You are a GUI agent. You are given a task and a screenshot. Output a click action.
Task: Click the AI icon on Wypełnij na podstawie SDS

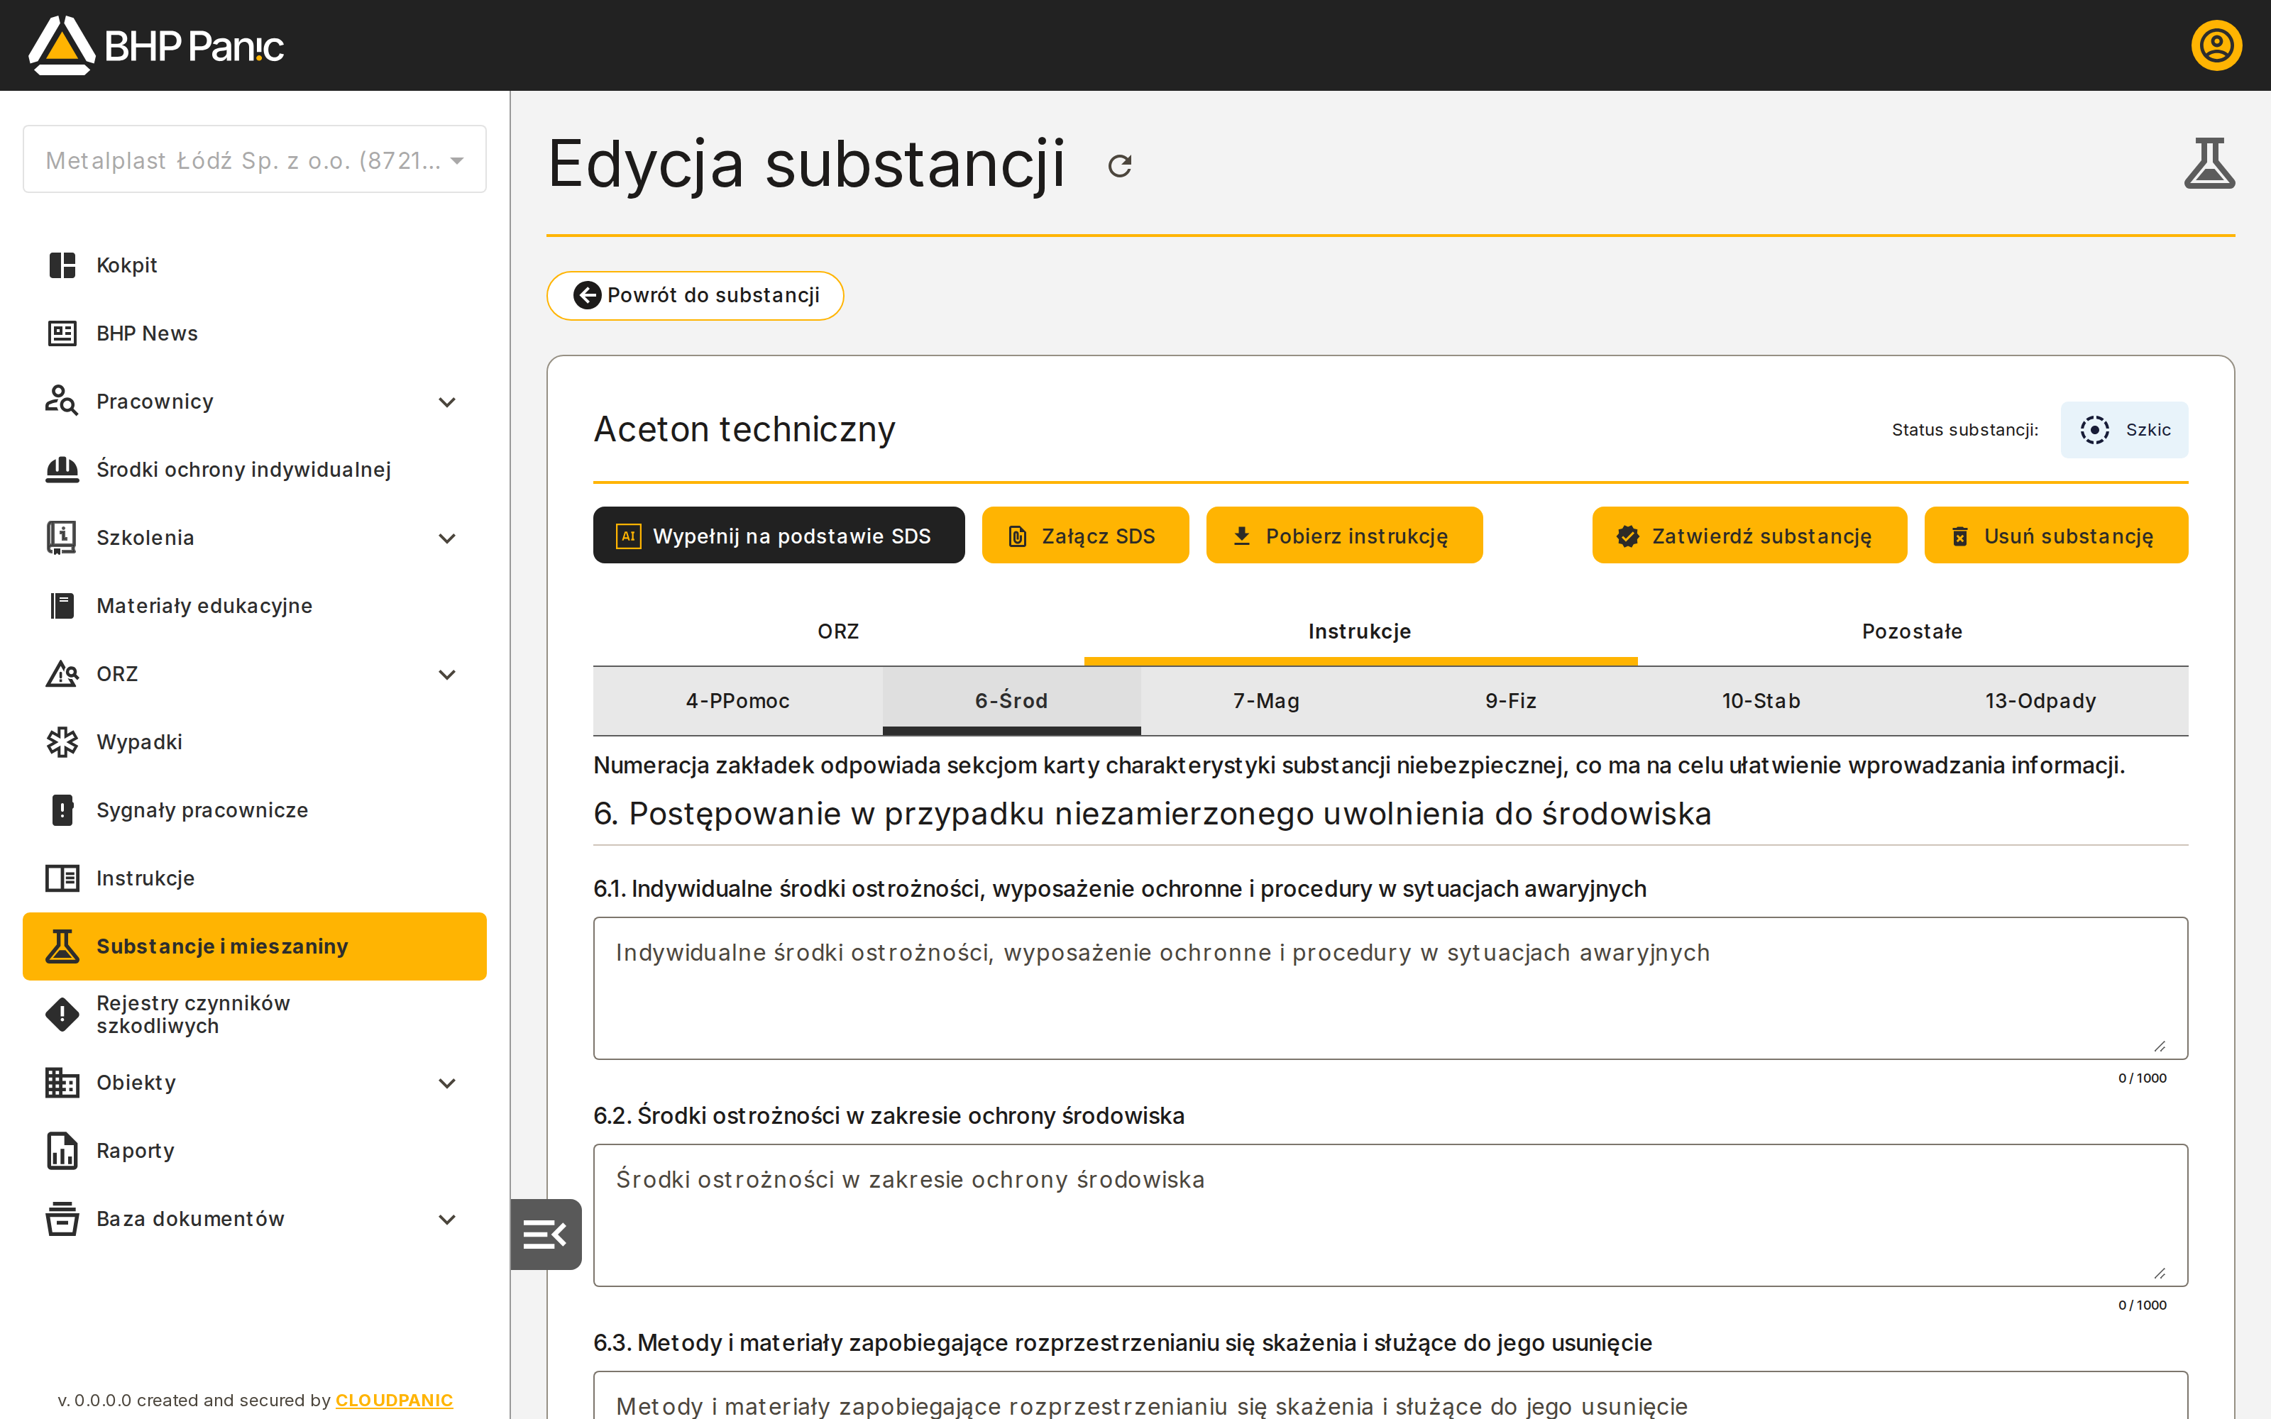[x=628, y=536]
